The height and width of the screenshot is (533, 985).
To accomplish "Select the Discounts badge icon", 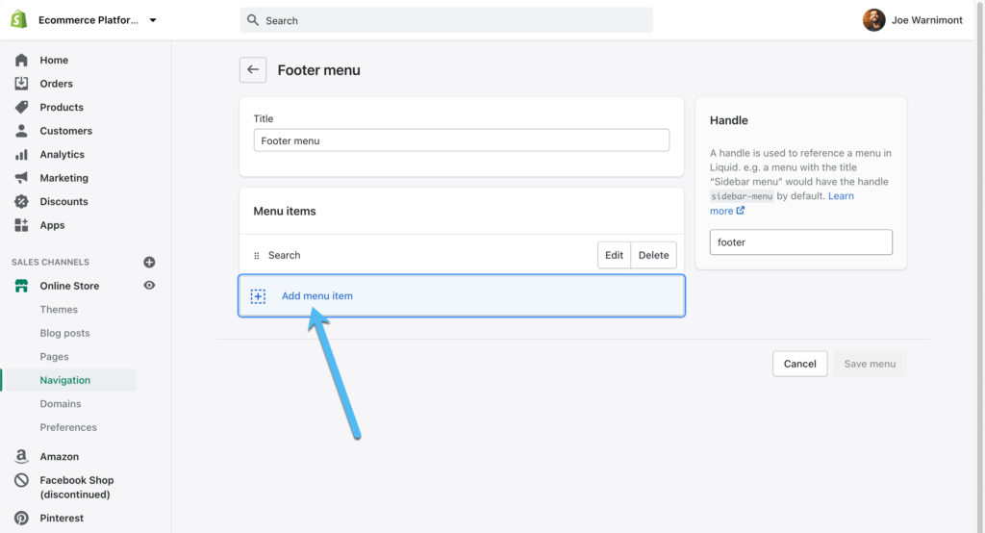I will point(21,201).
